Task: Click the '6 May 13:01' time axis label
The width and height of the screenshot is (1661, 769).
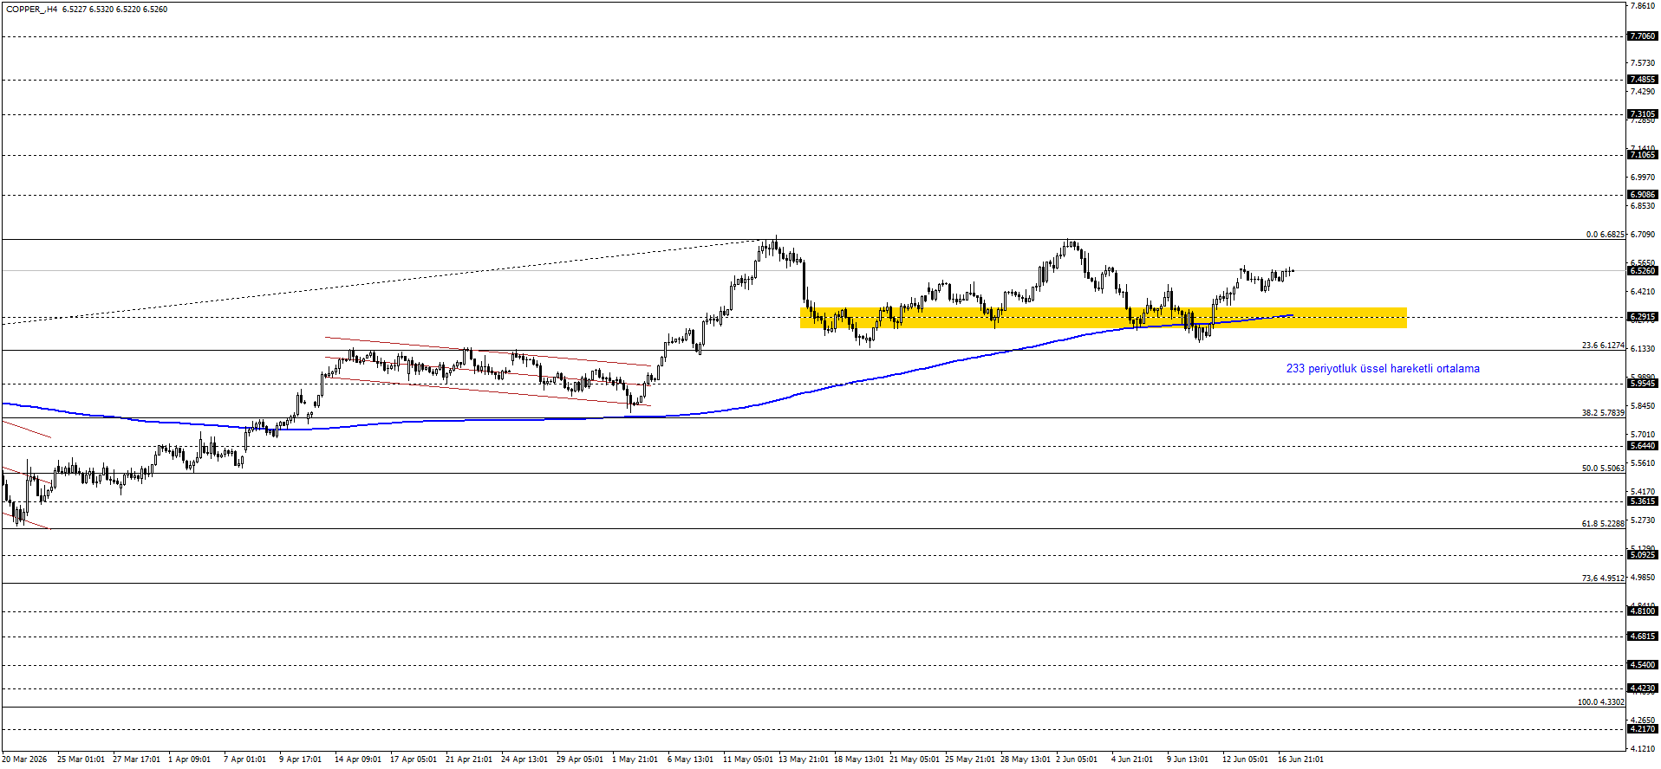Action: (690, 759)
